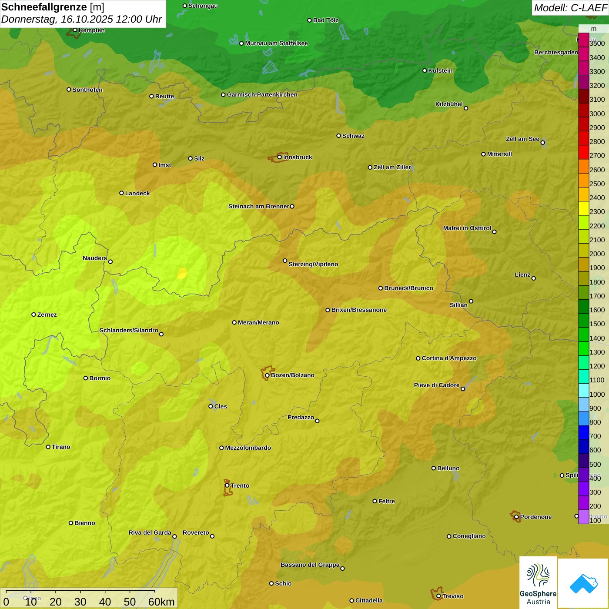This screenshot has width=609, height=609.
Task: Select the Bozen/Bolzano city marker
Action: click(x=268, y=375)
